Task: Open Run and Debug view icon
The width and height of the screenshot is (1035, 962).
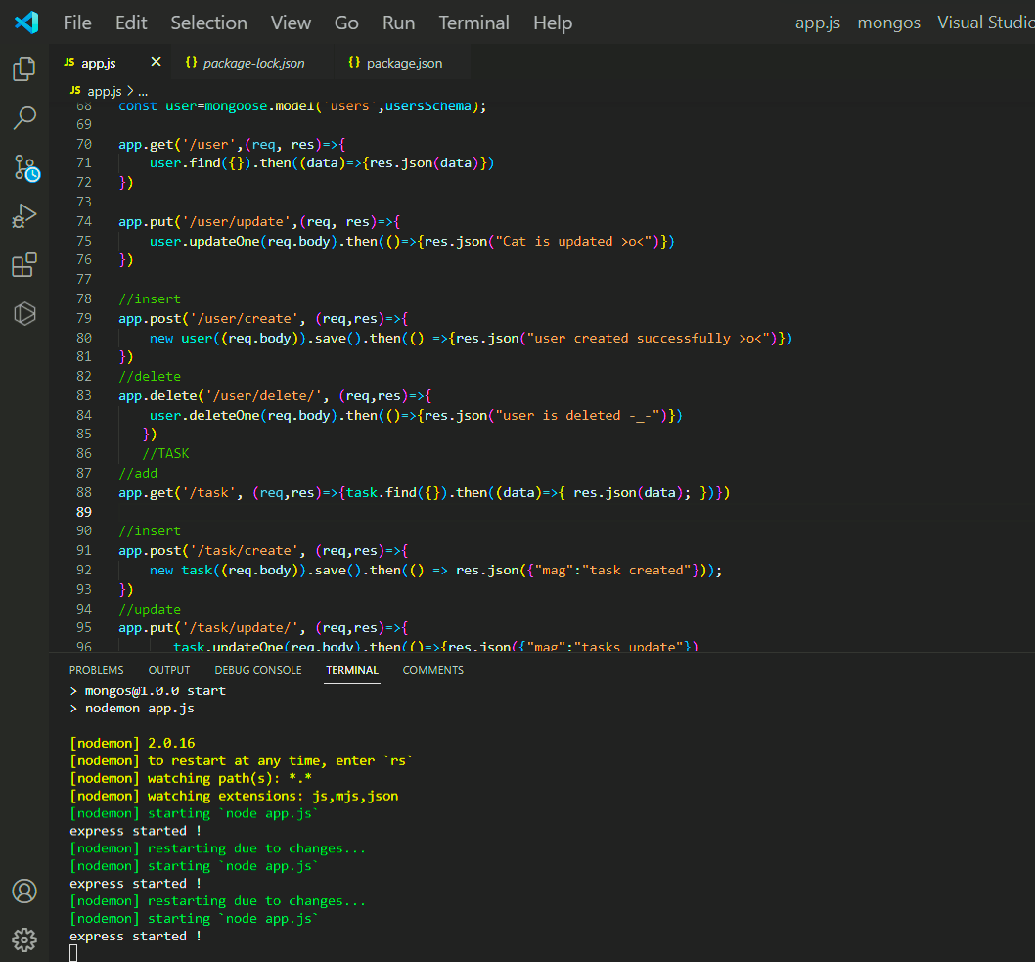Action: 24,216
